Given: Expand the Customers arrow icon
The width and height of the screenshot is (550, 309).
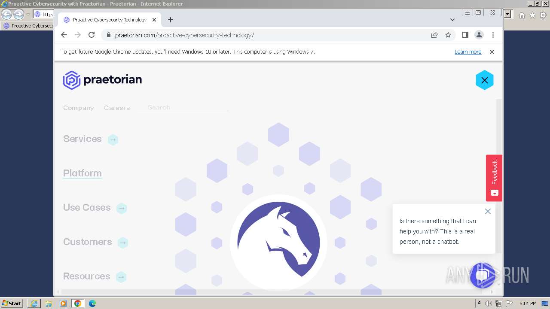Looking at the screenshot, I should click(x=123, y=242).
